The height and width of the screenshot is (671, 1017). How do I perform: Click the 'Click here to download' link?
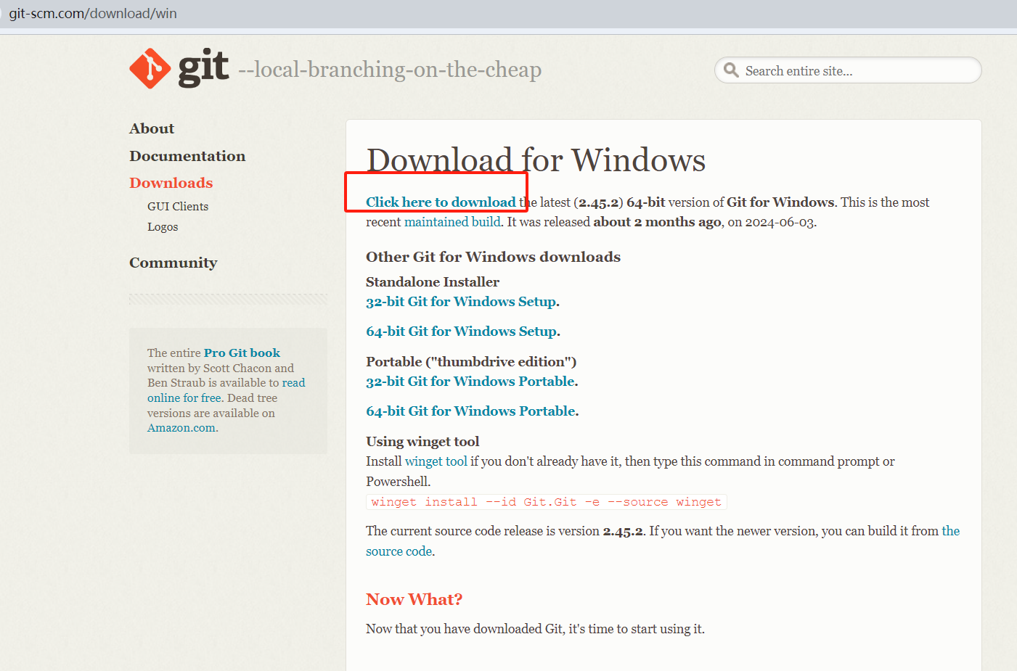click(x=441, y=202)
